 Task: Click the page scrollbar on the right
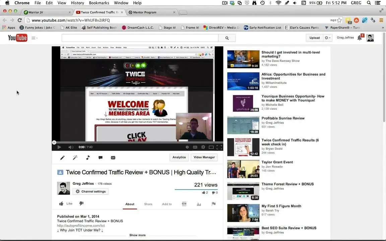384,77
